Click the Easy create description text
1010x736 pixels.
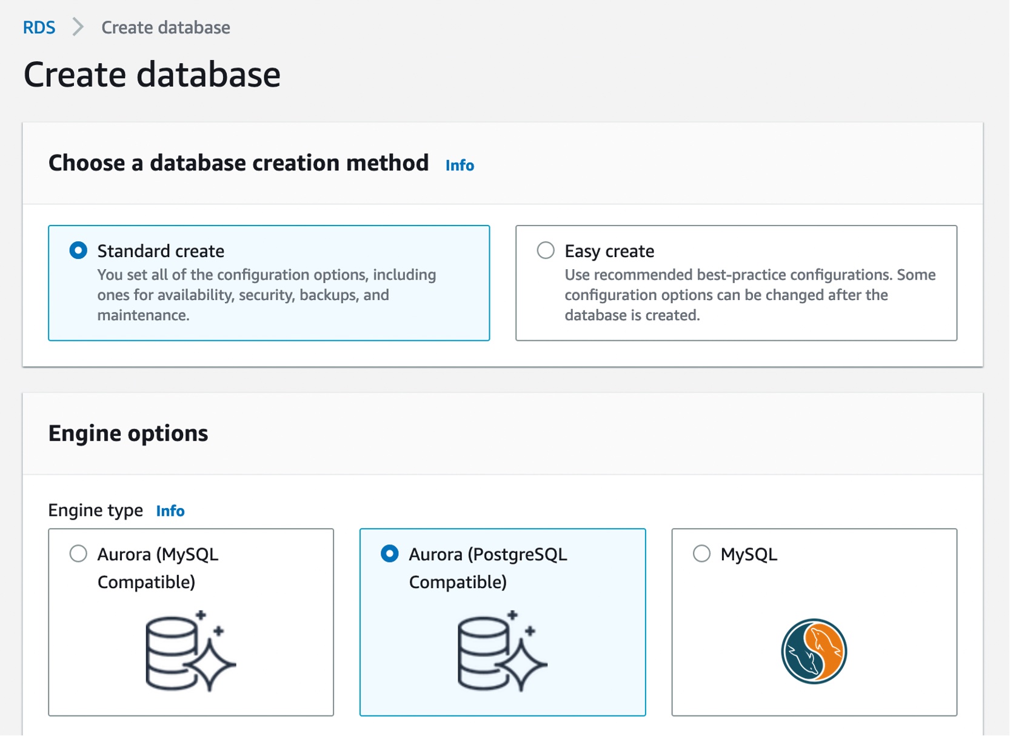coord(749,295)
